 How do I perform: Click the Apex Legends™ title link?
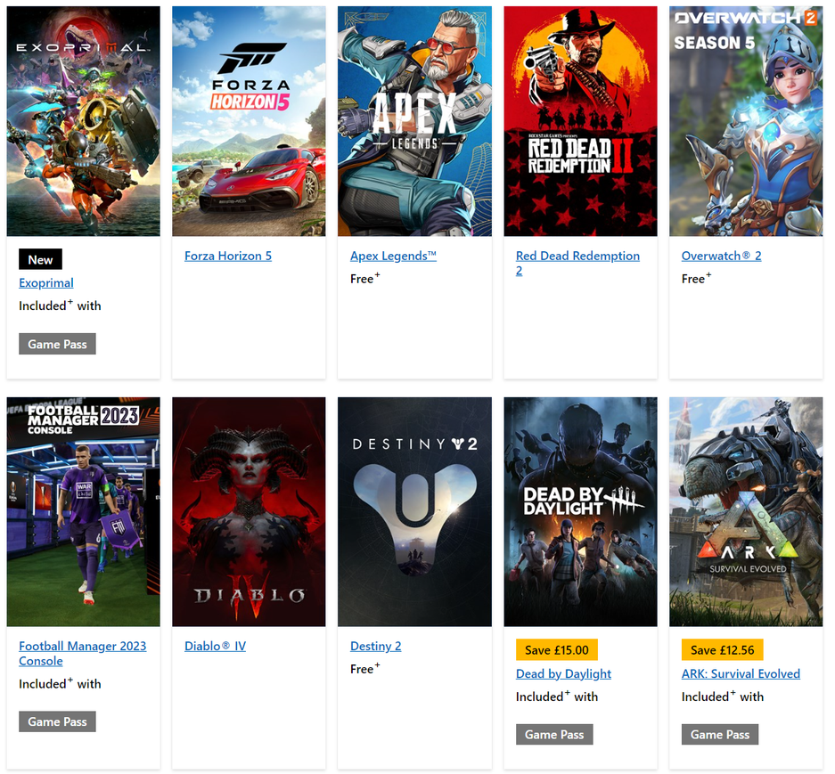point(393,256)
